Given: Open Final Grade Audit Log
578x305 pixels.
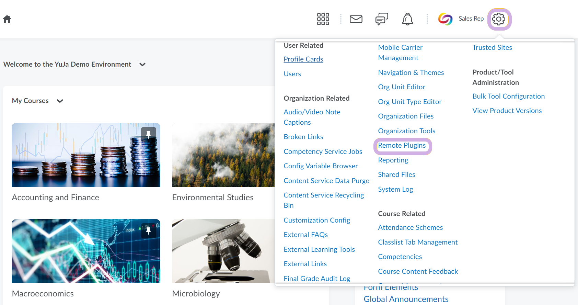Looking at the screenshot, I should 317,279.
